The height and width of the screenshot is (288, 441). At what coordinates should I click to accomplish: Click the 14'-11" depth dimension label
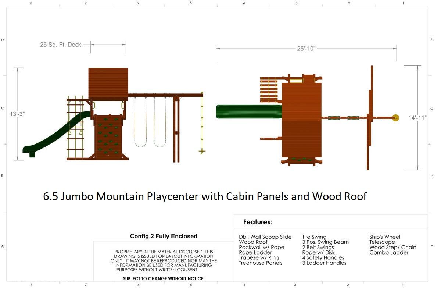click(x=417, y=118)
